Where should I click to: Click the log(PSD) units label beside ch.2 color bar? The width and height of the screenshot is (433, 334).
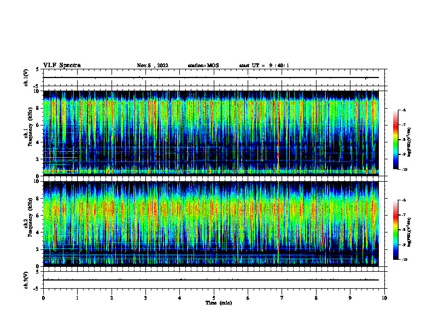click(x=409, y=232)
